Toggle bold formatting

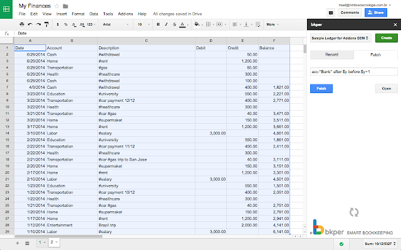coord(158,24)
